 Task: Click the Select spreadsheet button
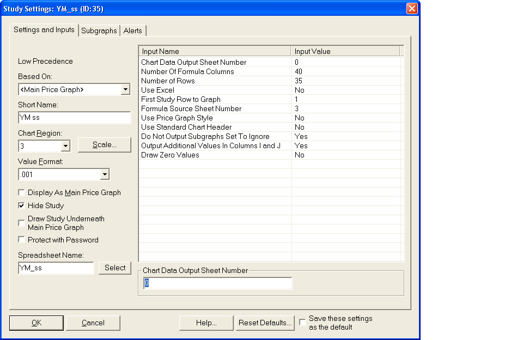[x=115, y=268]
